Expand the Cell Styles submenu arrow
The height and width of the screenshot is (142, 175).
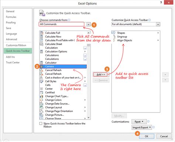(x=85, y=81)
